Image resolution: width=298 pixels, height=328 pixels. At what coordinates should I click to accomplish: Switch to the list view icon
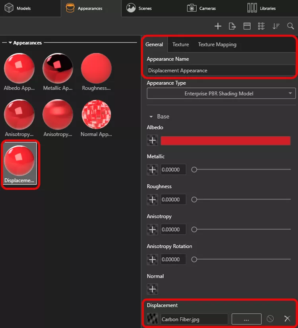261,26
